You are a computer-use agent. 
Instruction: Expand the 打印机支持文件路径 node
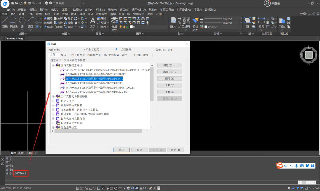53,119
